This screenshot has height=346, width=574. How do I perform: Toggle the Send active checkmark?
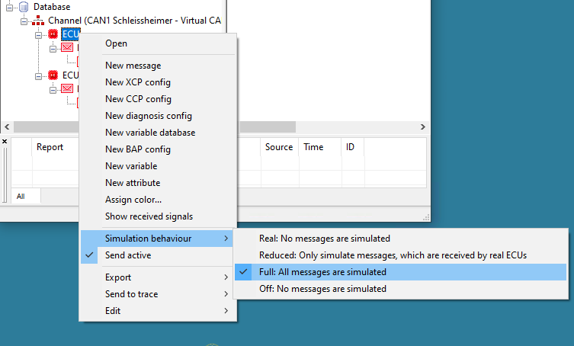(x=127, y=255)
